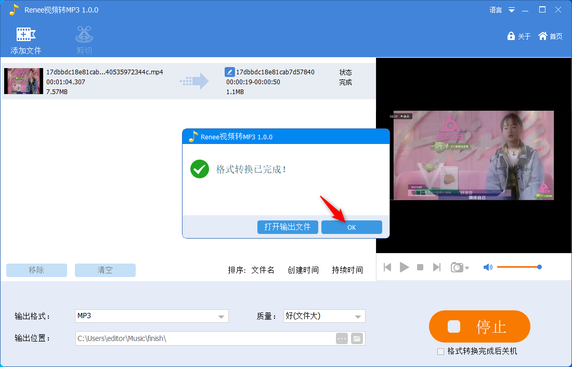The image size is (572, 367).
Task: Open output folder icon
Action: pyautogui.click(x=357, y=338)
